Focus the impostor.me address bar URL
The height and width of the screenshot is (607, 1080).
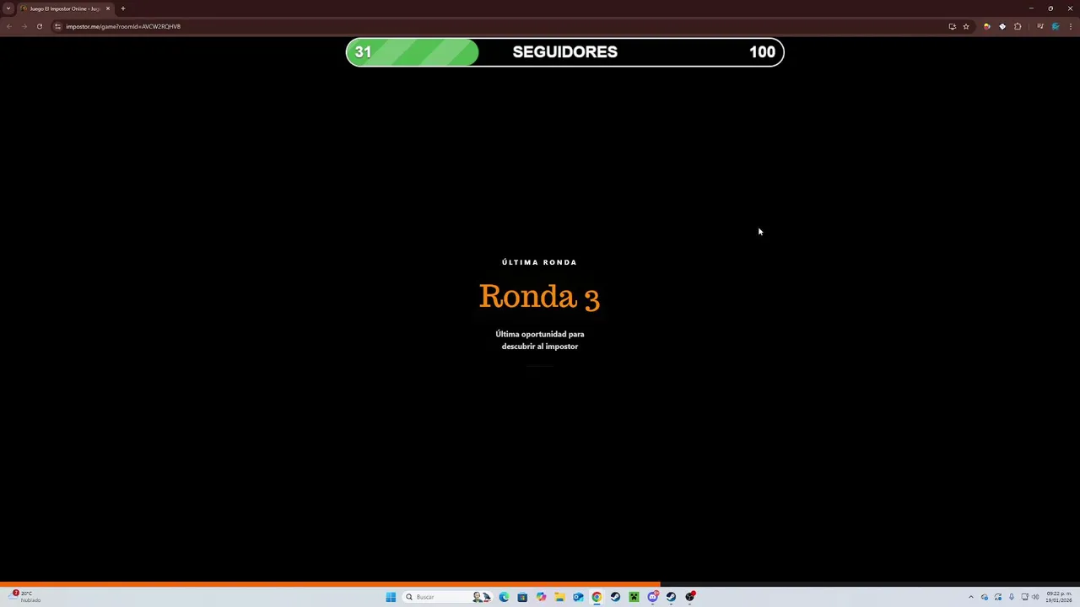coord(123,26)
